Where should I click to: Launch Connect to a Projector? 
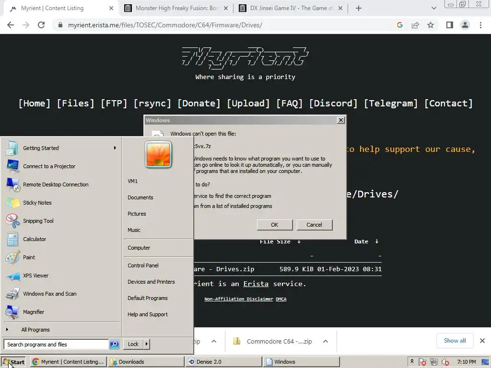coord(61,166)
